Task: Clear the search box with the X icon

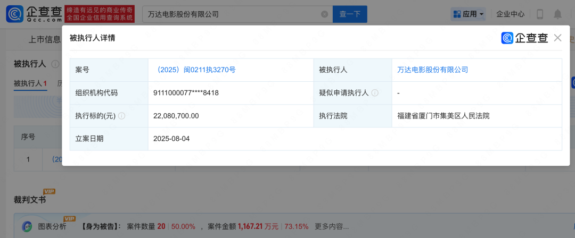Action: [325, 14]
